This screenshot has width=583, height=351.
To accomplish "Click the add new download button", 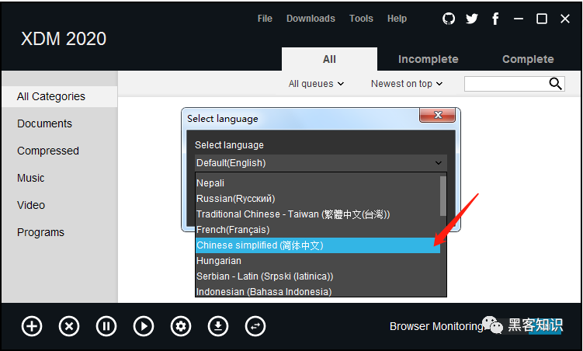I will (32, 326).
